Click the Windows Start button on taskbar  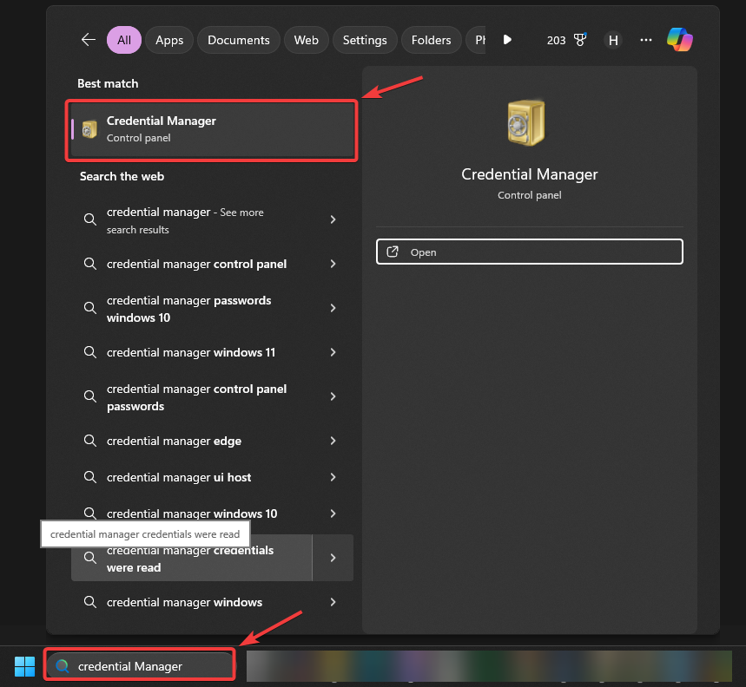click(23, 665)
